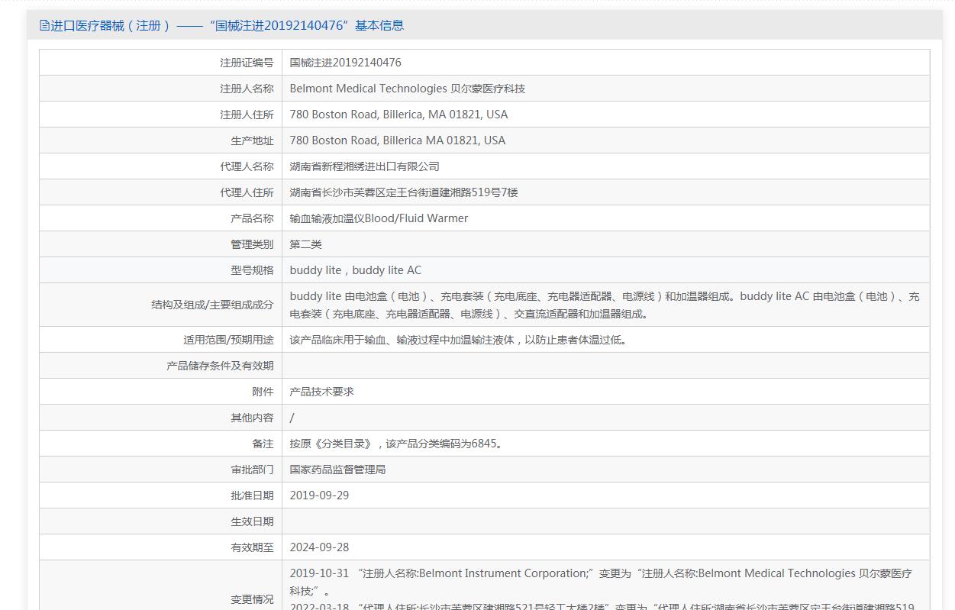The width and height of the screenshot is (955, 610).
Task: Click the agent name 湖南省新程湘绣进出口有限公司
Action: 365,166
